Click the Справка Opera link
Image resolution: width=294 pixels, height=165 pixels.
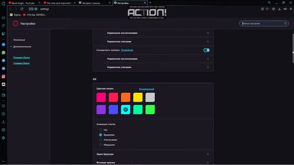22,63
